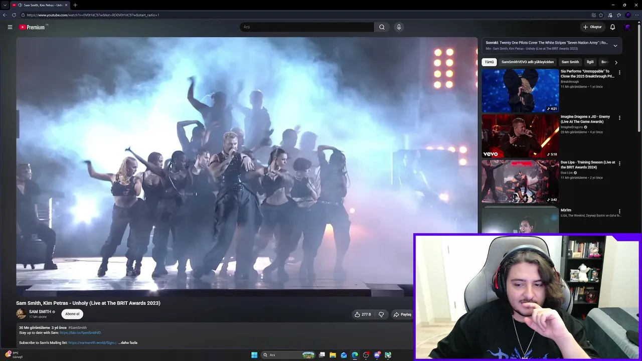Screen dimensions: 642x361
Task: Click the '17 Mn abone' subscriber count
Action: tap(38, 317)
